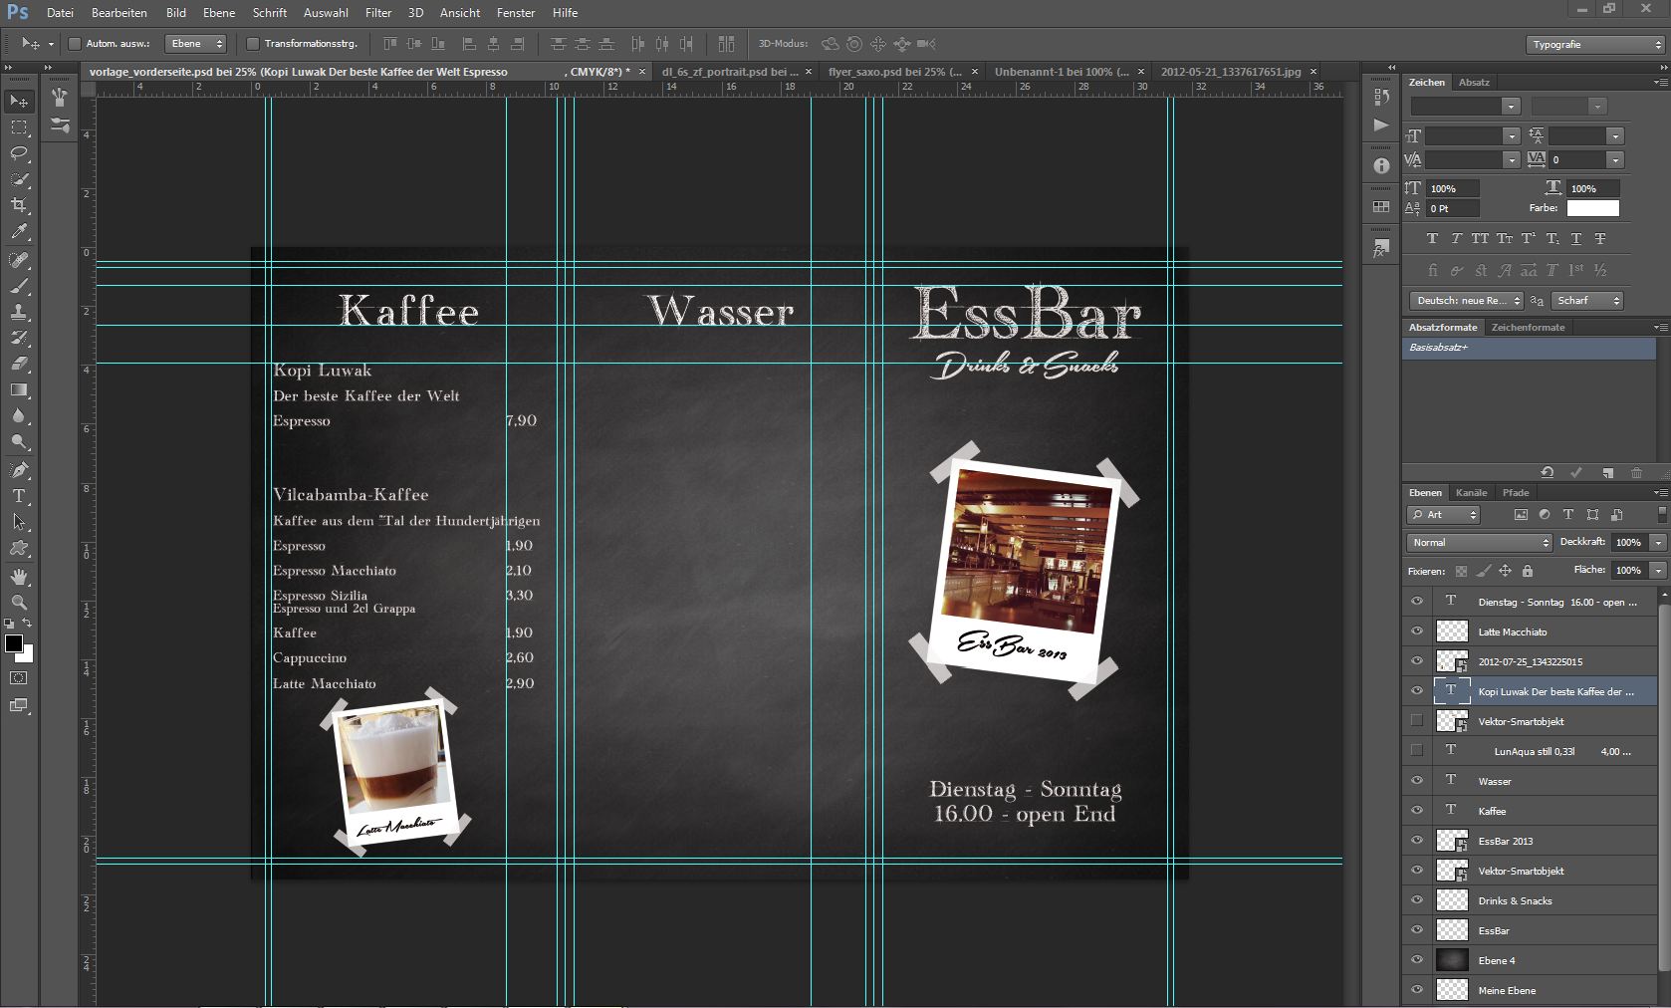Screen dimensions: 1671x1008
Task: Hide the Wasser text layer
Action: click(1417, 780)
